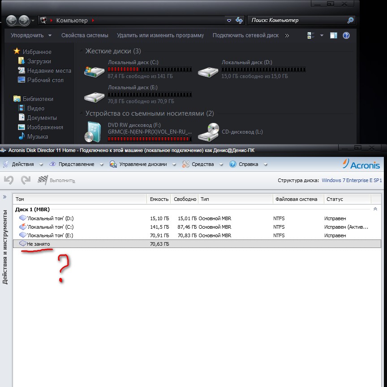
Task: Click the Выполнить button label
Action: (62, 180)
